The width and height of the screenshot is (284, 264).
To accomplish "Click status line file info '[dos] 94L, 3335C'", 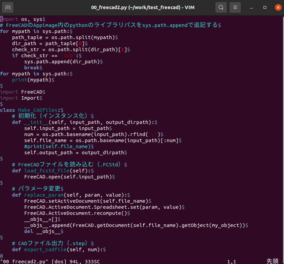I will tap(76, 261).
